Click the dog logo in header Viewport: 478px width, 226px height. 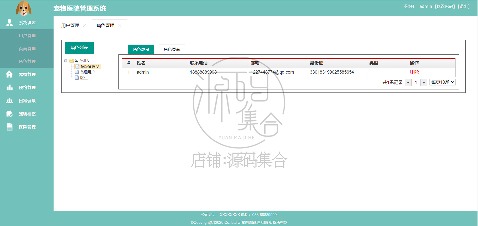[24, 8]
